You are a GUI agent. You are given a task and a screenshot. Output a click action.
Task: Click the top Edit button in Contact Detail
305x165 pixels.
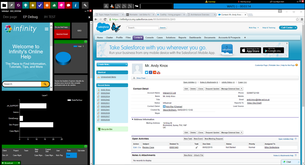coord(186,89)
